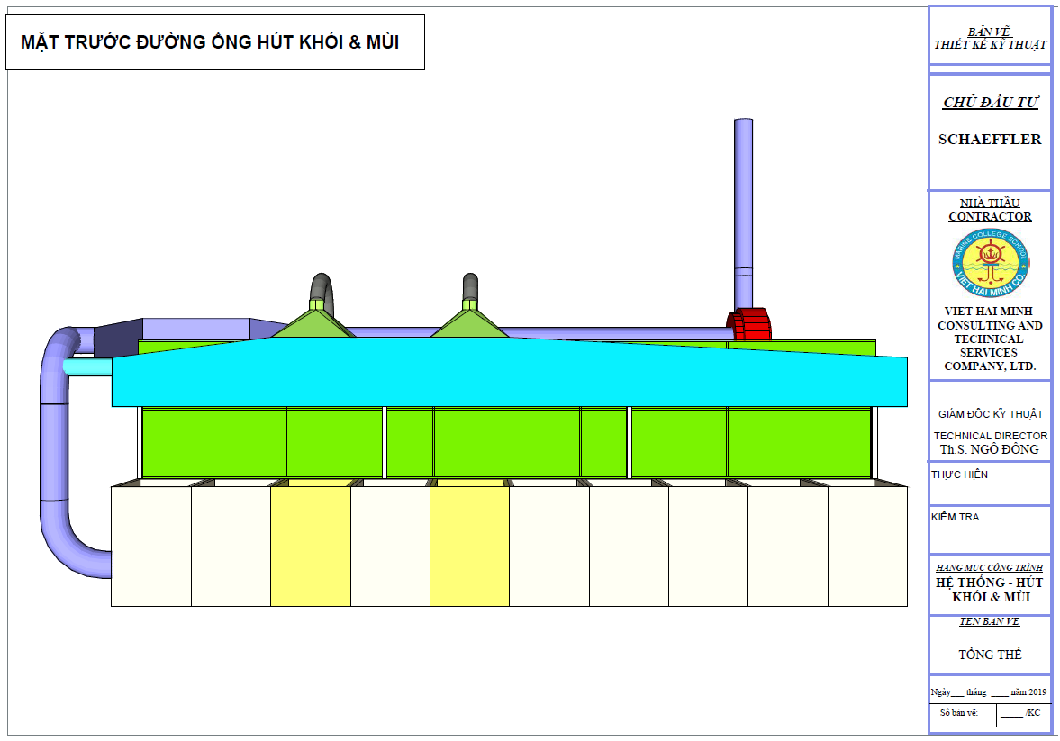Select the KIỂM TRA field box
Image resolution: width=1060 pixels, height=741 pixels.
(x=991, y=529)
